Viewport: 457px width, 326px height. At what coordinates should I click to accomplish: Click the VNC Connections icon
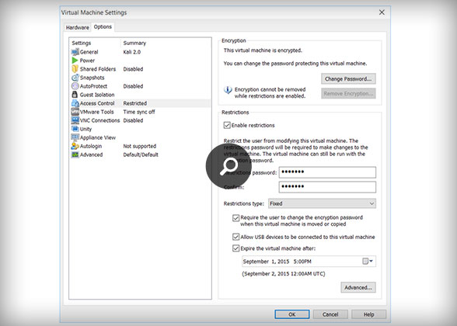(75, 120)
